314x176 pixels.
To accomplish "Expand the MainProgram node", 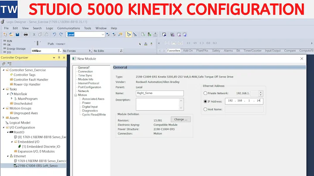I will [x=11, y=98].
